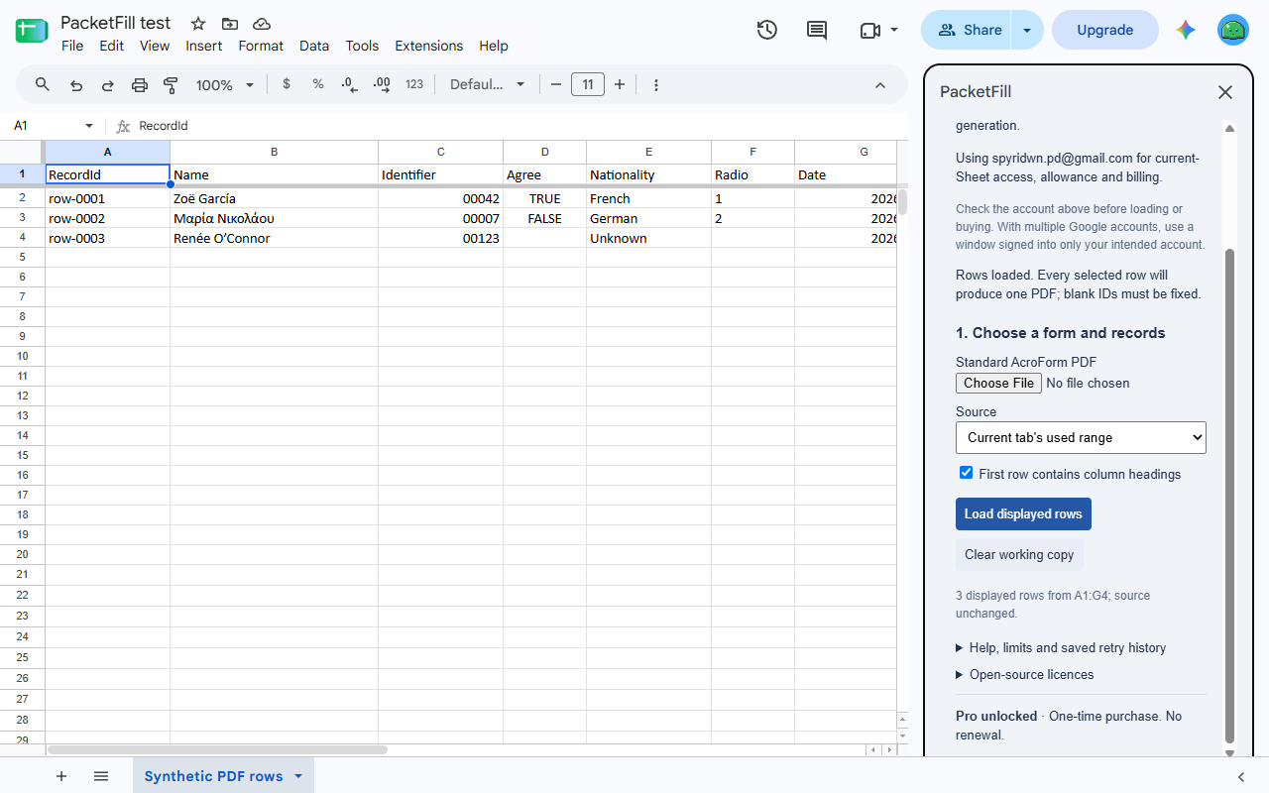Apply currency format with dollar icon
1269x793 pixels.
tap(287, 84)
